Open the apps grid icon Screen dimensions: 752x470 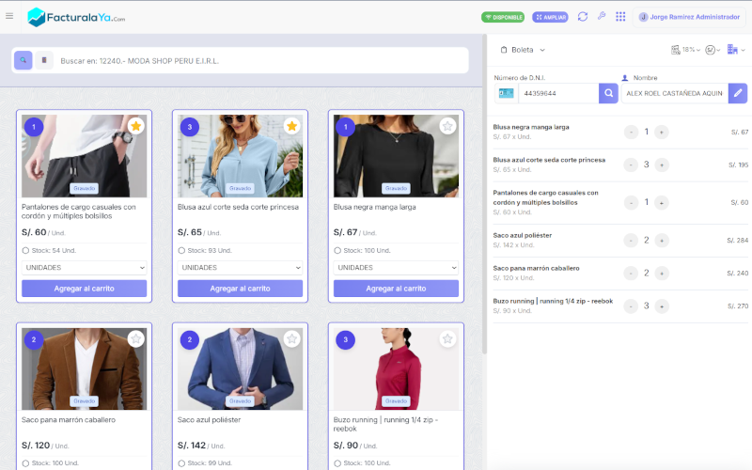tap(620, 17)
